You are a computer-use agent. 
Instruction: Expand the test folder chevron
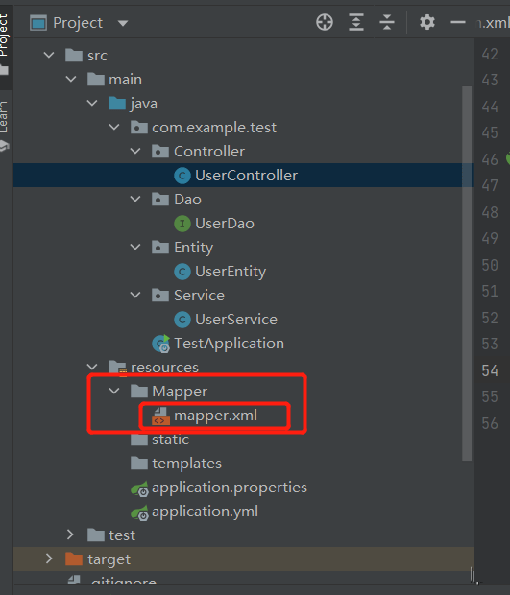click(x=70, y=535)
